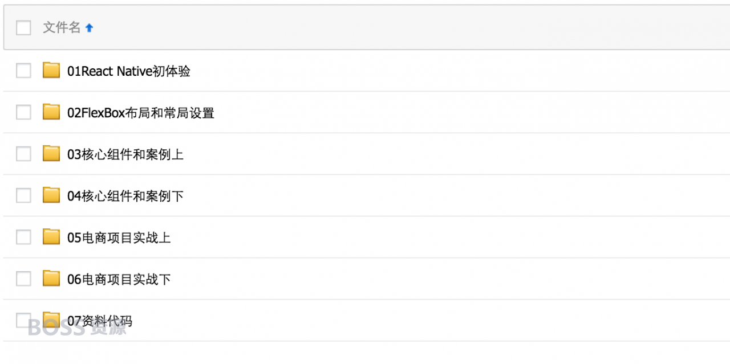Viewport: 730px width, 364px height.
Task: Click the 04核心组件和案例下 folder icon
Action: pos(51,195)
